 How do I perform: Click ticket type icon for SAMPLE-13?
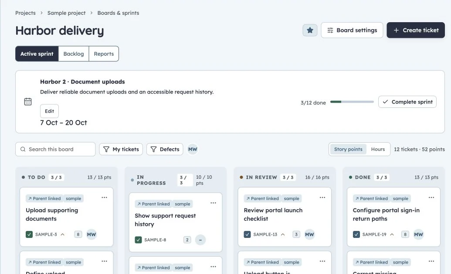[248, 234]
